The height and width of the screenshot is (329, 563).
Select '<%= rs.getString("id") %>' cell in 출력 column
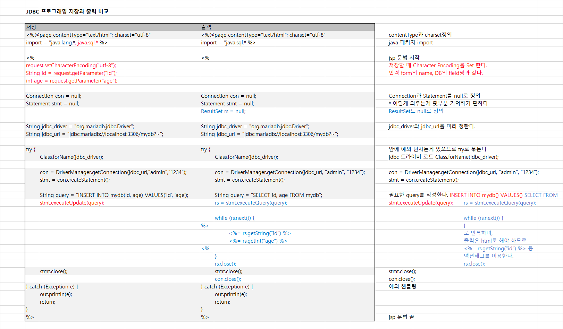click(260, 233)
